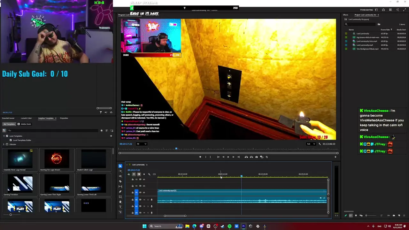Click the Extract button in Program monitor
This screenshot has height=230, width=409.
[251, 157]
